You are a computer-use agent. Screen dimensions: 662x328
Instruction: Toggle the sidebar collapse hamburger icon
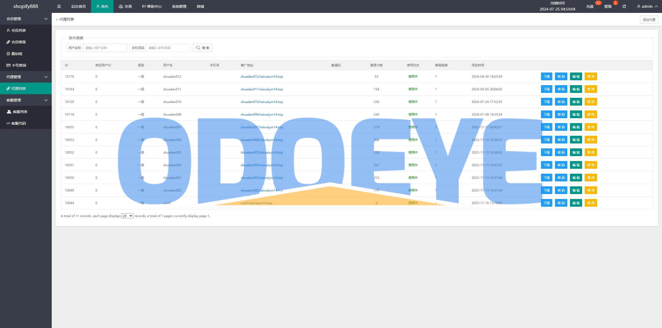tap(59, 6)
